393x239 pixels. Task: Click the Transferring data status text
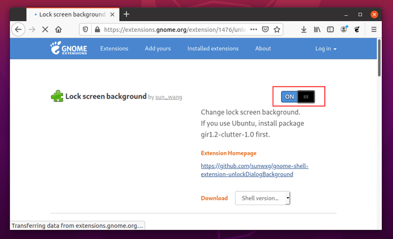click(x=77, y=226)
